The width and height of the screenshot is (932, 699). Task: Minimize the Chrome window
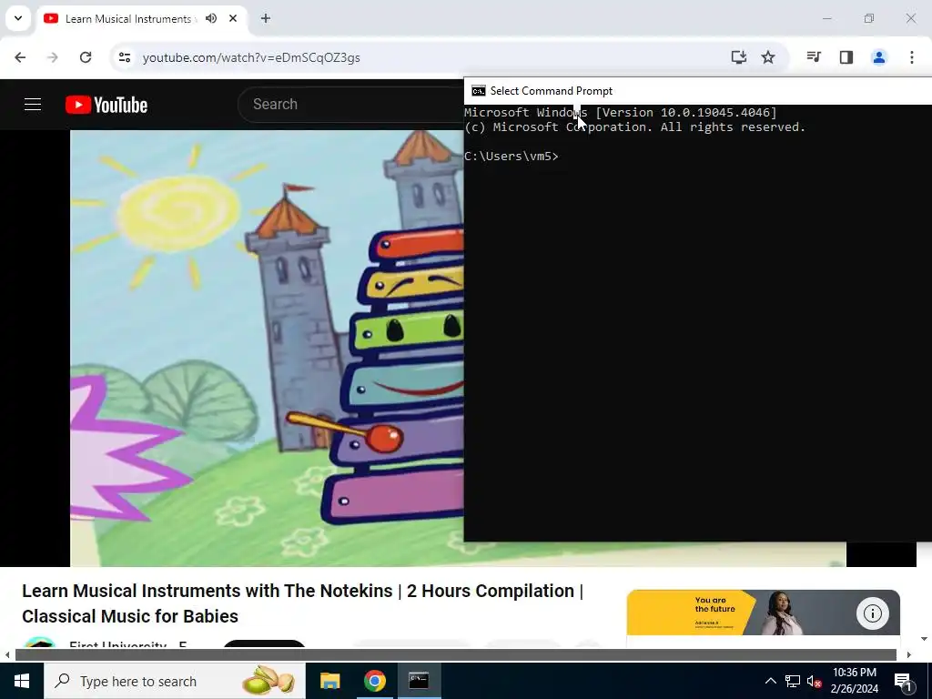[826, 18]
